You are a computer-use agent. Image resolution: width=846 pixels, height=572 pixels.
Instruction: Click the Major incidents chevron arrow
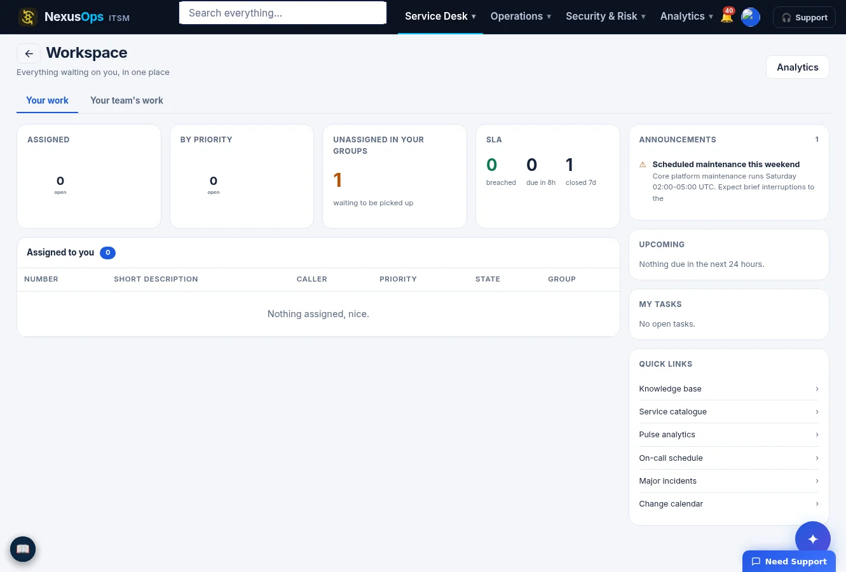click(817, 481)
